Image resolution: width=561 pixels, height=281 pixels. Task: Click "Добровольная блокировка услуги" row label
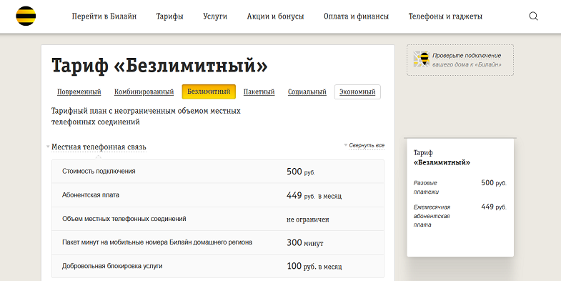pos(112,266)
